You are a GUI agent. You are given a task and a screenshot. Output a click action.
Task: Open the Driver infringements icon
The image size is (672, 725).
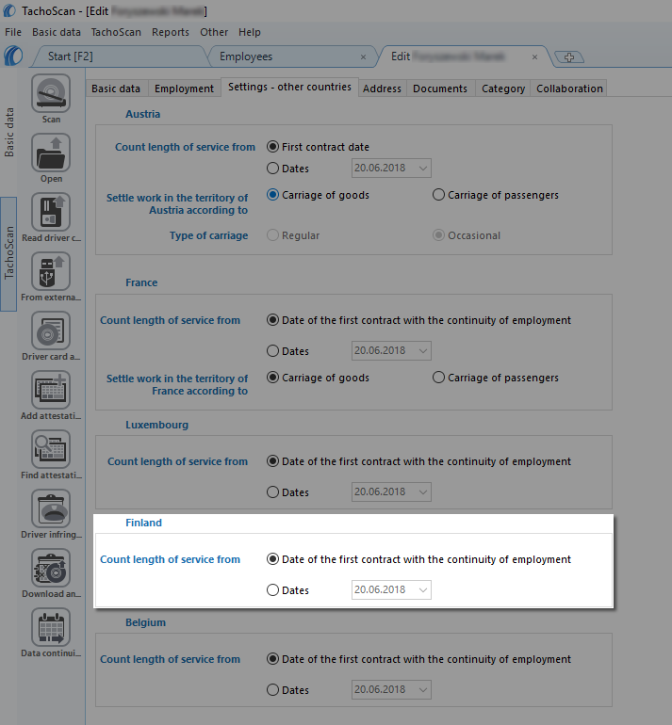[51, 508]
